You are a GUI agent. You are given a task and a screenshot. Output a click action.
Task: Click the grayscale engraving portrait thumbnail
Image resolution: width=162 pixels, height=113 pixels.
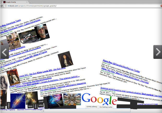(4, 83)
